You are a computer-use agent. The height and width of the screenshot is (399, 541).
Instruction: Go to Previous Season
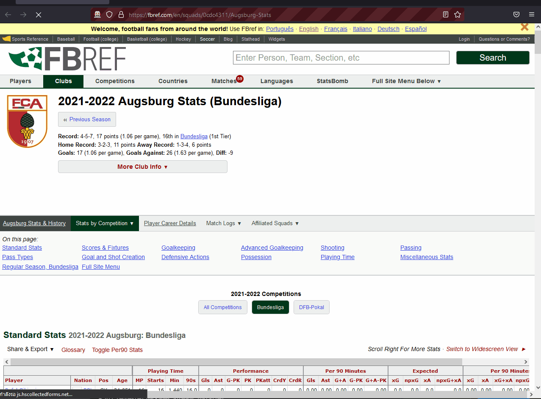tap(87, 119)
